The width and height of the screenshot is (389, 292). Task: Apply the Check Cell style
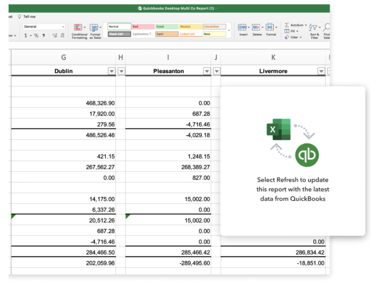pyautogui.click(x=119, y=34)
